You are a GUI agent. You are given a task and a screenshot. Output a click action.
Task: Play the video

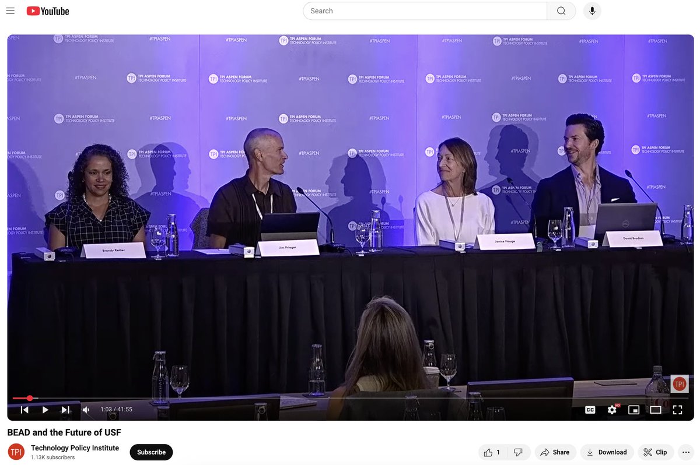pos(45,410)
